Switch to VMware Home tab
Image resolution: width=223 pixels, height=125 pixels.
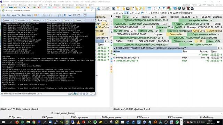point(7,20)
